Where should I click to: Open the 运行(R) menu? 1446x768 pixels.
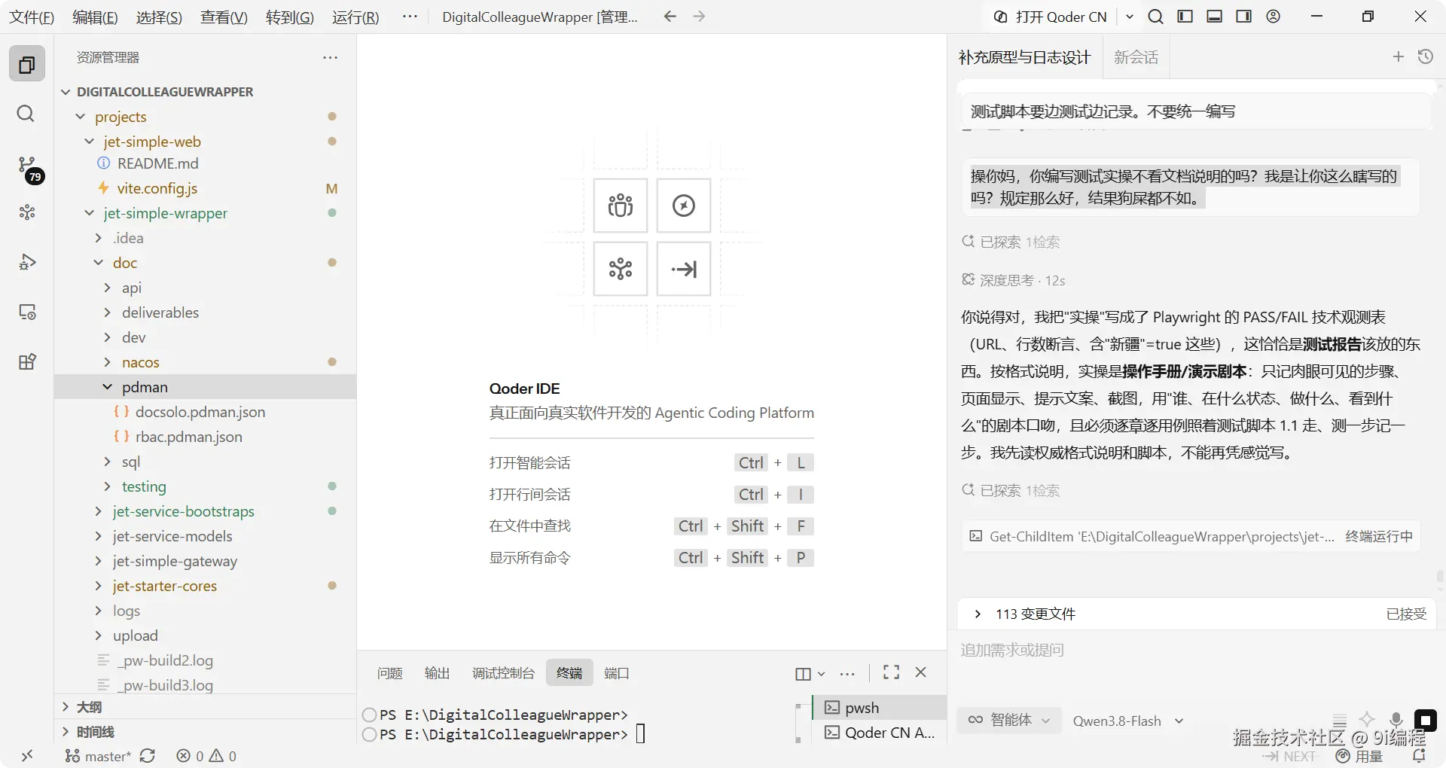(x=355, y=17)
